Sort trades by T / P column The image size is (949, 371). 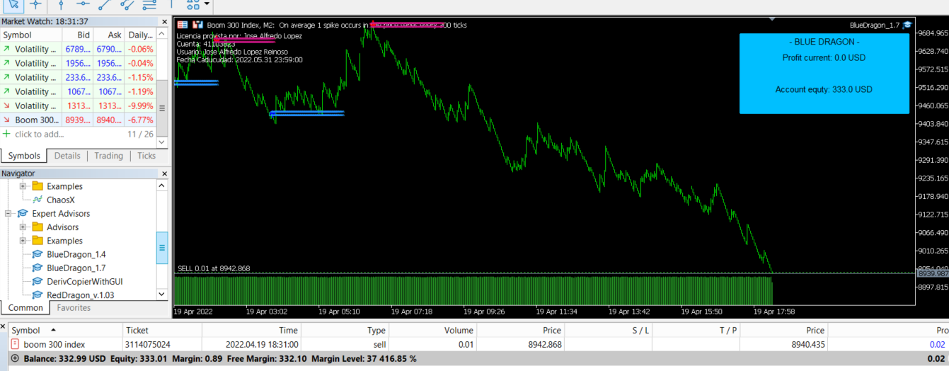[696, 330]
